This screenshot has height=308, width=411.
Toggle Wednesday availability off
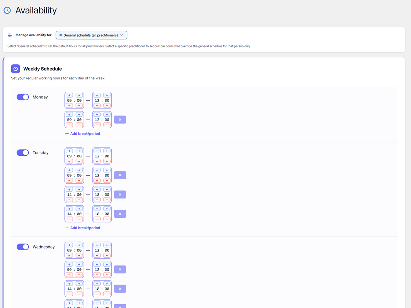point(23,247)
